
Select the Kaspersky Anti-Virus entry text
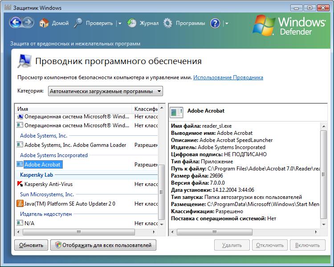(49, 184)
